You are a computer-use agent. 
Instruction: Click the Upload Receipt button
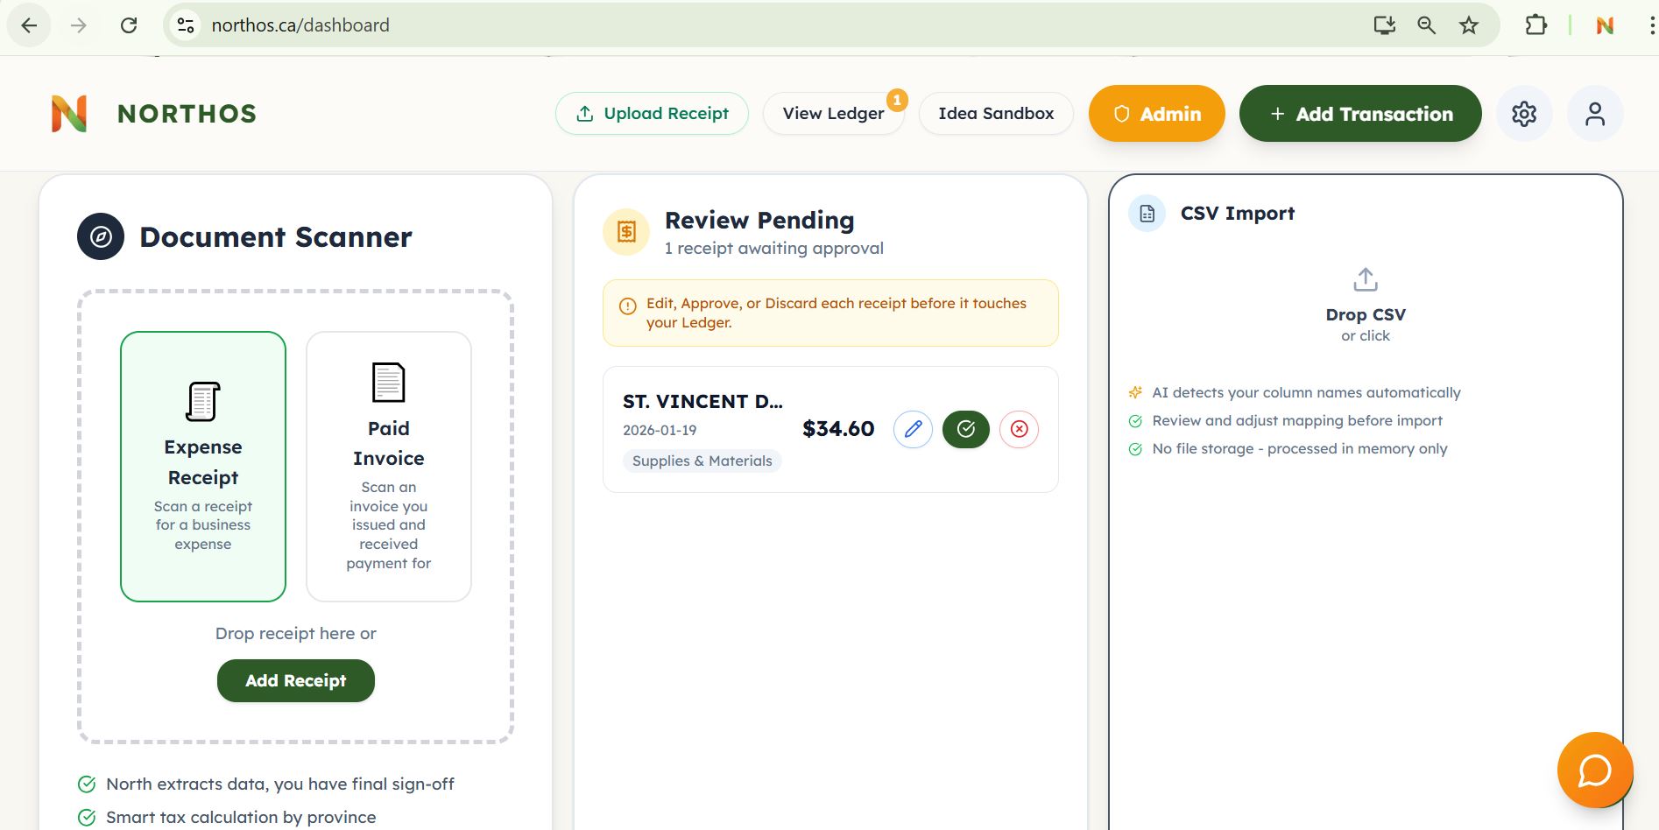point(652,114)
